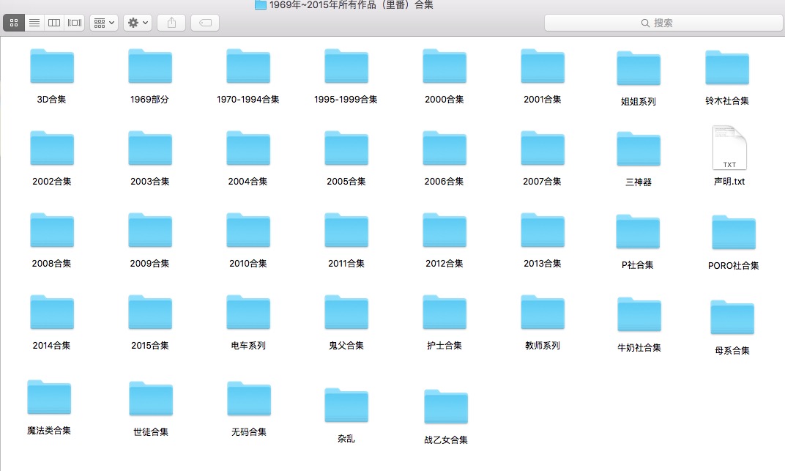Select the 2005合集 folder icon
The image size is (785, 471).
click(346, 149)
